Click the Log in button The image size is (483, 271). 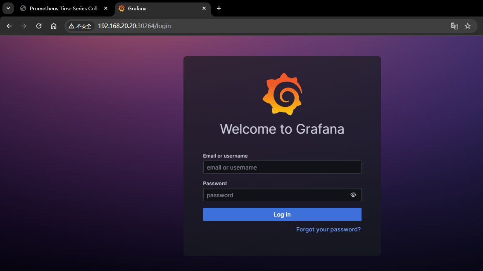282,214
